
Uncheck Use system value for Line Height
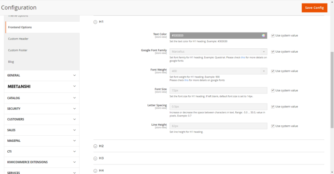coord(273,126)
